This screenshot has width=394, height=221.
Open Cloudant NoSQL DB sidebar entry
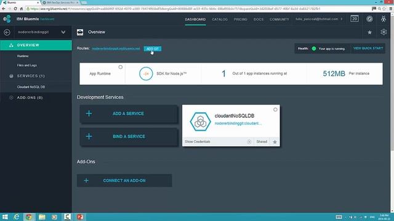pos(31,87)
